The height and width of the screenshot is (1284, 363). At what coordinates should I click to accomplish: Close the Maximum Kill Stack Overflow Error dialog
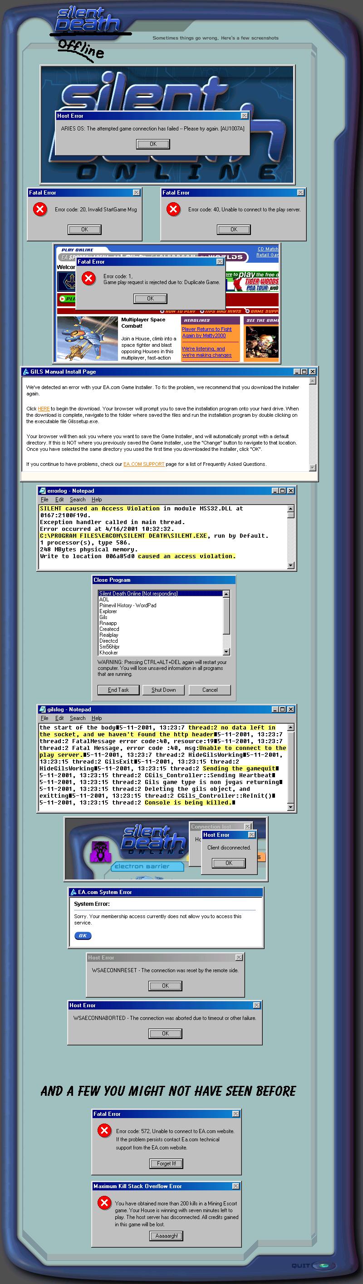click(x=236, y=1186)
